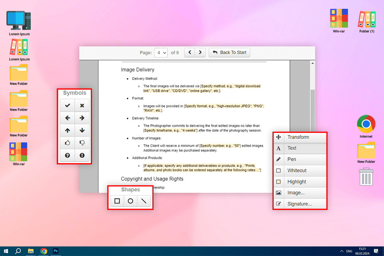Insert the up arrow symbol
Image resolution: width=384 pixels, height=256 pixels.
tap(68, 130)
